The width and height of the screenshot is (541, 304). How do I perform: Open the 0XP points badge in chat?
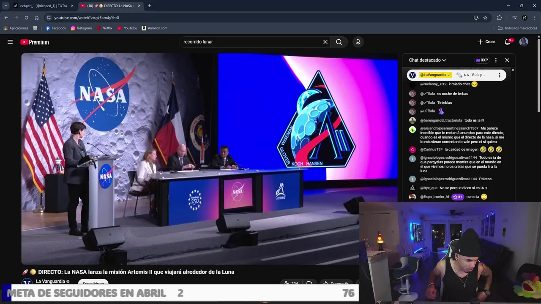pyautogui.click(x=482, y=60)
